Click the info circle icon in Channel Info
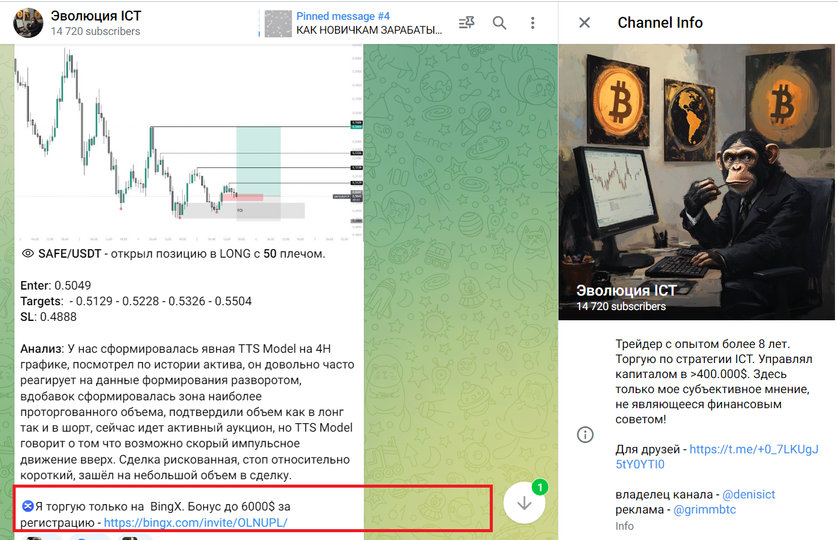Screen dimensions: 838x540 pyautogui.click(x=585, y=435)
